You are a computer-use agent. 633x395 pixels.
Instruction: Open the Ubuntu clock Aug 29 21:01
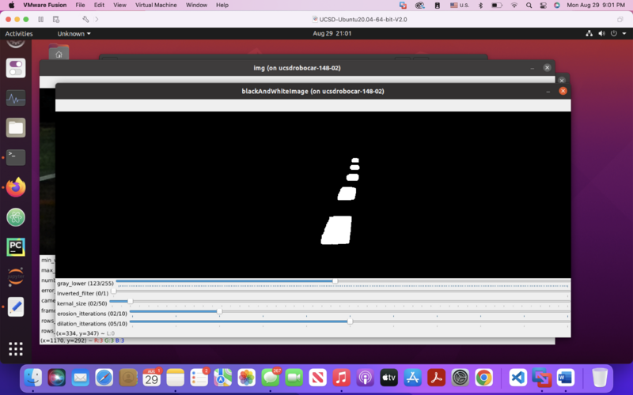click(x=332, y=33)
